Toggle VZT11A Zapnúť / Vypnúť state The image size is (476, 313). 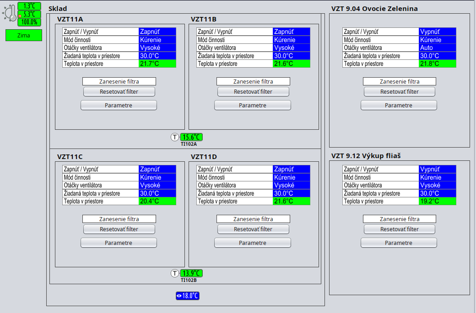pos(157,32)
